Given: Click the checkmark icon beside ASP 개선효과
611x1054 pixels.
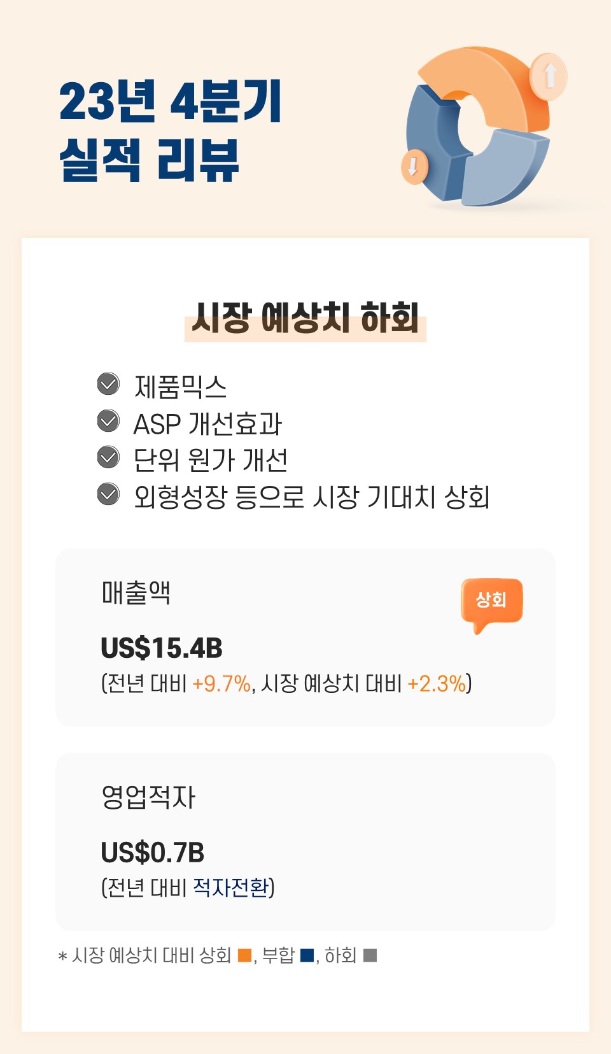Looking at the screenshot, I should [108, 421].
